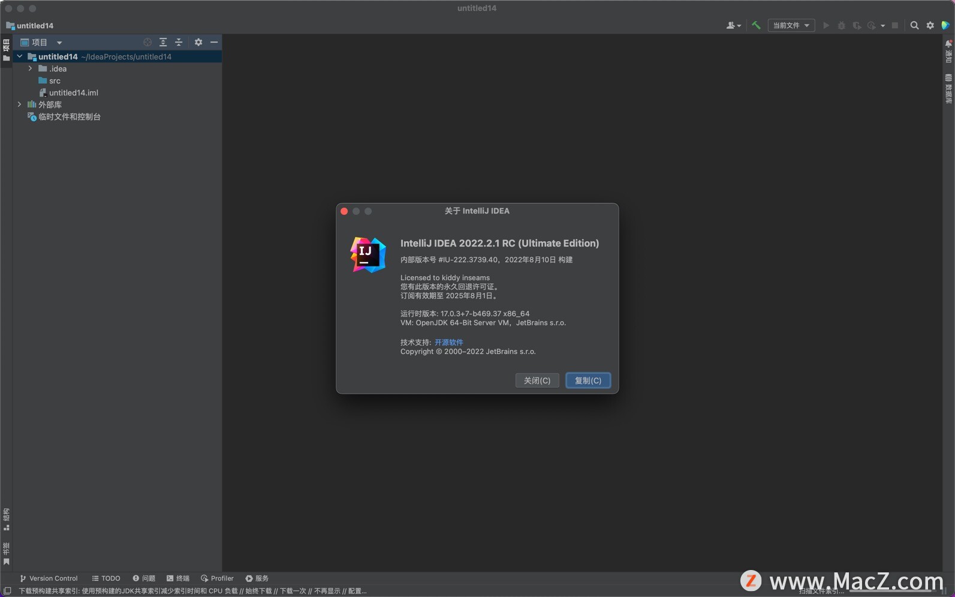Open the IDE settings gear in top toolbar
The image size is (955, 597).
click(930, 25)
